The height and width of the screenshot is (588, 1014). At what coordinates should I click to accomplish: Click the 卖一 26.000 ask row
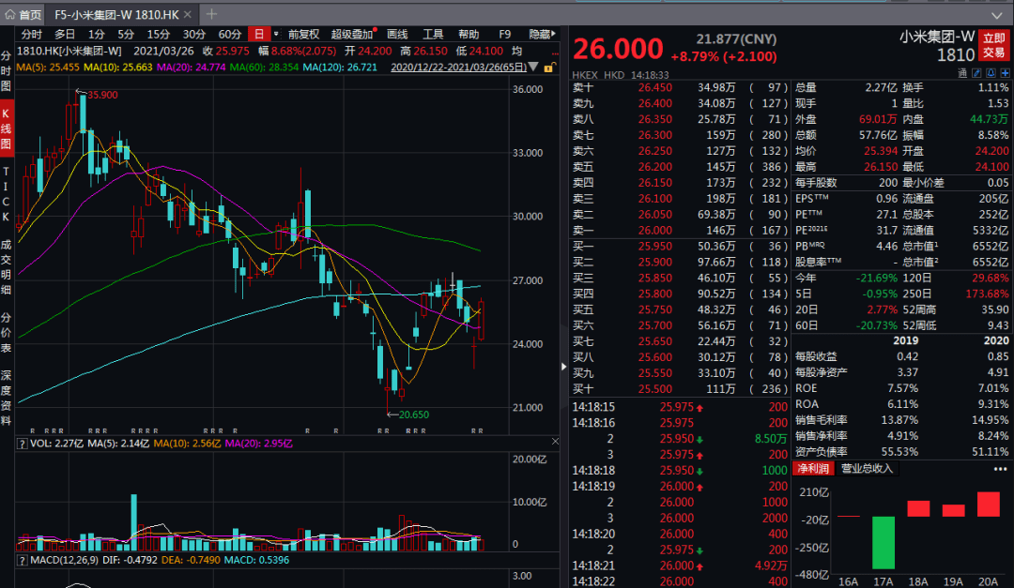click(x=680, y=230)
